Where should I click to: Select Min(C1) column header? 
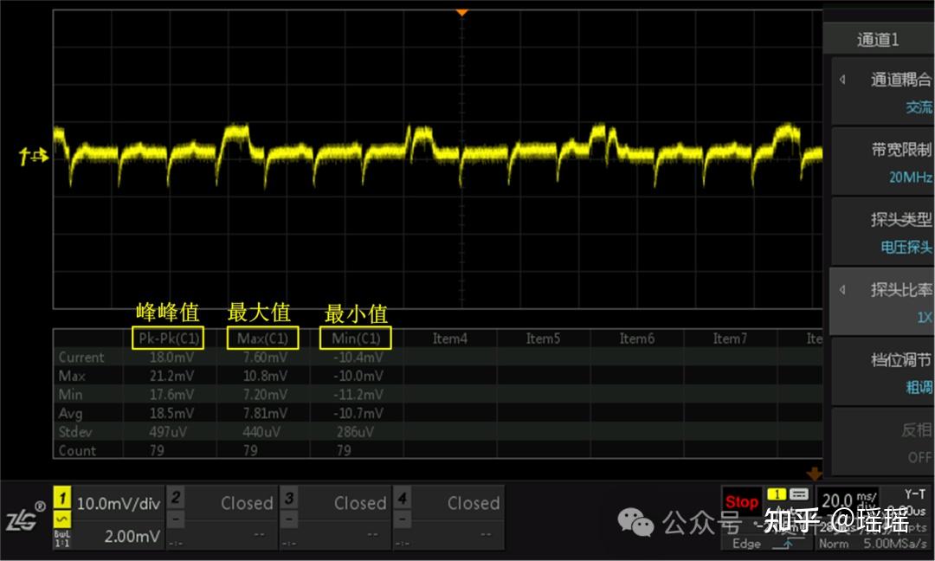point(356,339)
